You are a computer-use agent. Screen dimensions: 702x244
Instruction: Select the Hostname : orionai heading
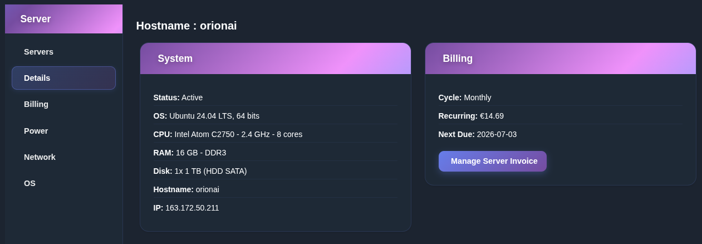pos(186,26)
